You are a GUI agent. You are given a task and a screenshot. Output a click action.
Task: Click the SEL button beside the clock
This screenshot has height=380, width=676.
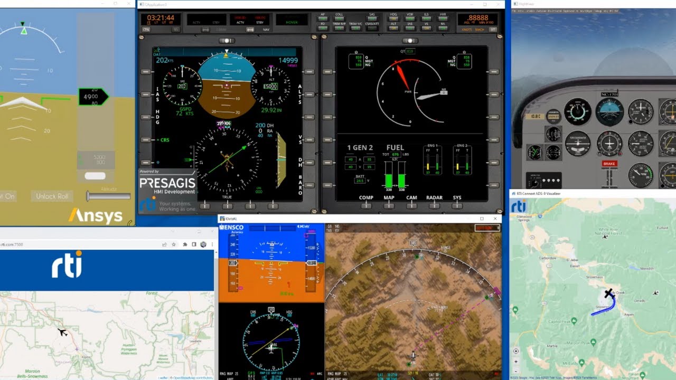click(176, 30)
